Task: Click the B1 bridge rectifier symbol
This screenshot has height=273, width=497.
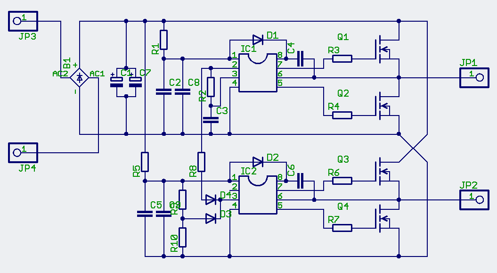Action: pyautogui.click(x=79, y=77)
